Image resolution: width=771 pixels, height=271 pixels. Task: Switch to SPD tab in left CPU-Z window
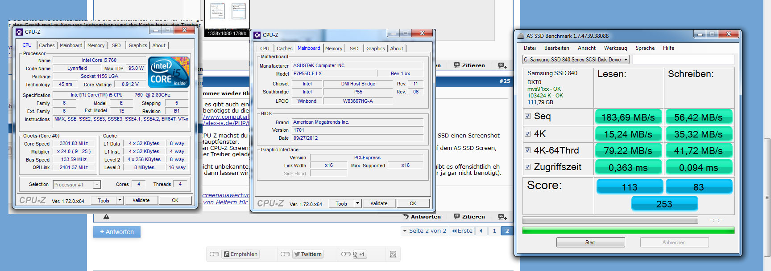point(116,45)
